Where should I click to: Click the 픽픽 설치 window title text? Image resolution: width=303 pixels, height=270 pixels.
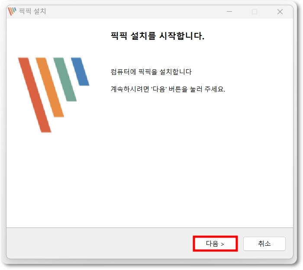(32, 11)
